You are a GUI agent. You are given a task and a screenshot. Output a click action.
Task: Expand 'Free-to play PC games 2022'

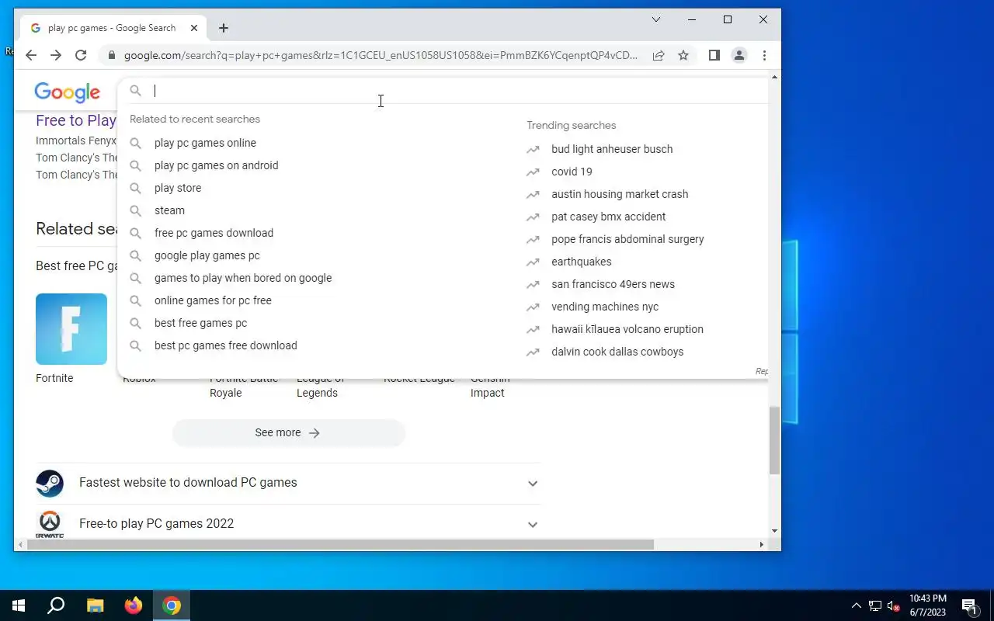(287, 524)
